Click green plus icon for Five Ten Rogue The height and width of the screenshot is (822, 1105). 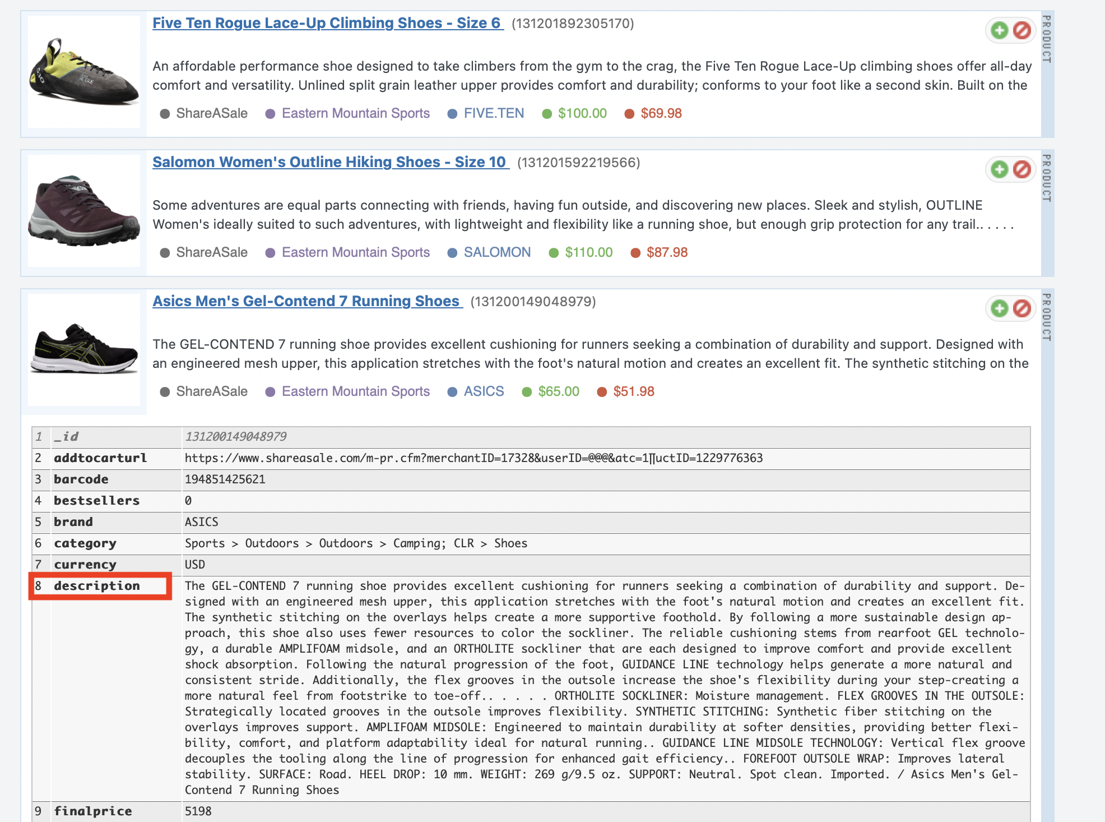point(999,30)
